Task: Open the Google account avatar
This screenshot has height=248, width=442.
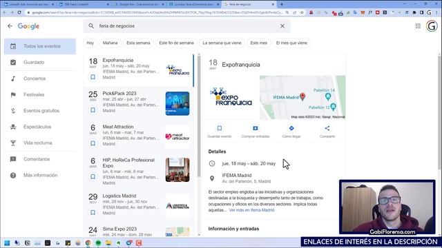Action: pyautogui.click(x=432, y=26)
